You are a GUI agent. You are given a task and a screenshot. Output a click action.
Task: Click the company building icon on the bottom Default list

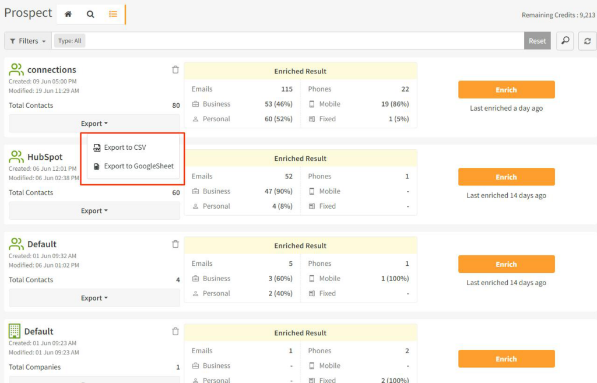coord(15,331)
